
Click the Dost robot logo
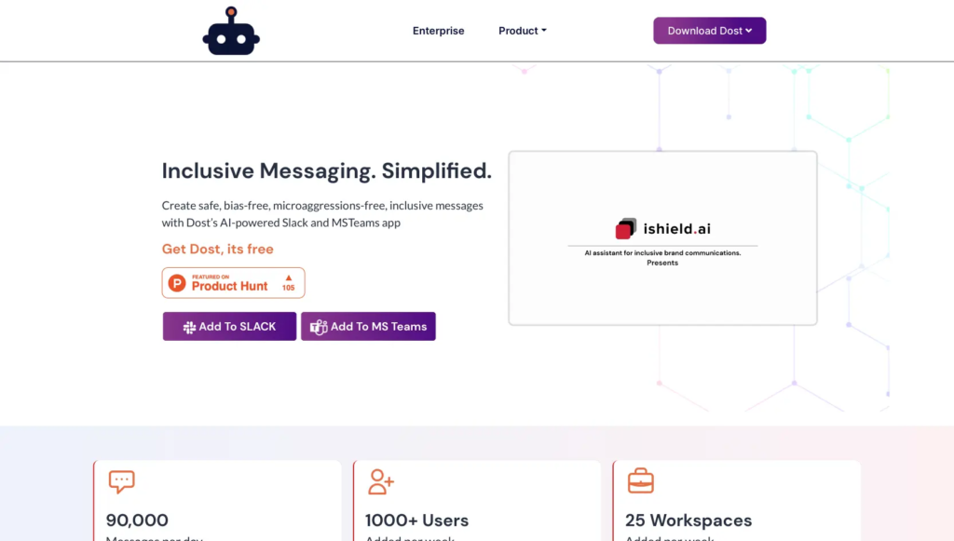231,32
